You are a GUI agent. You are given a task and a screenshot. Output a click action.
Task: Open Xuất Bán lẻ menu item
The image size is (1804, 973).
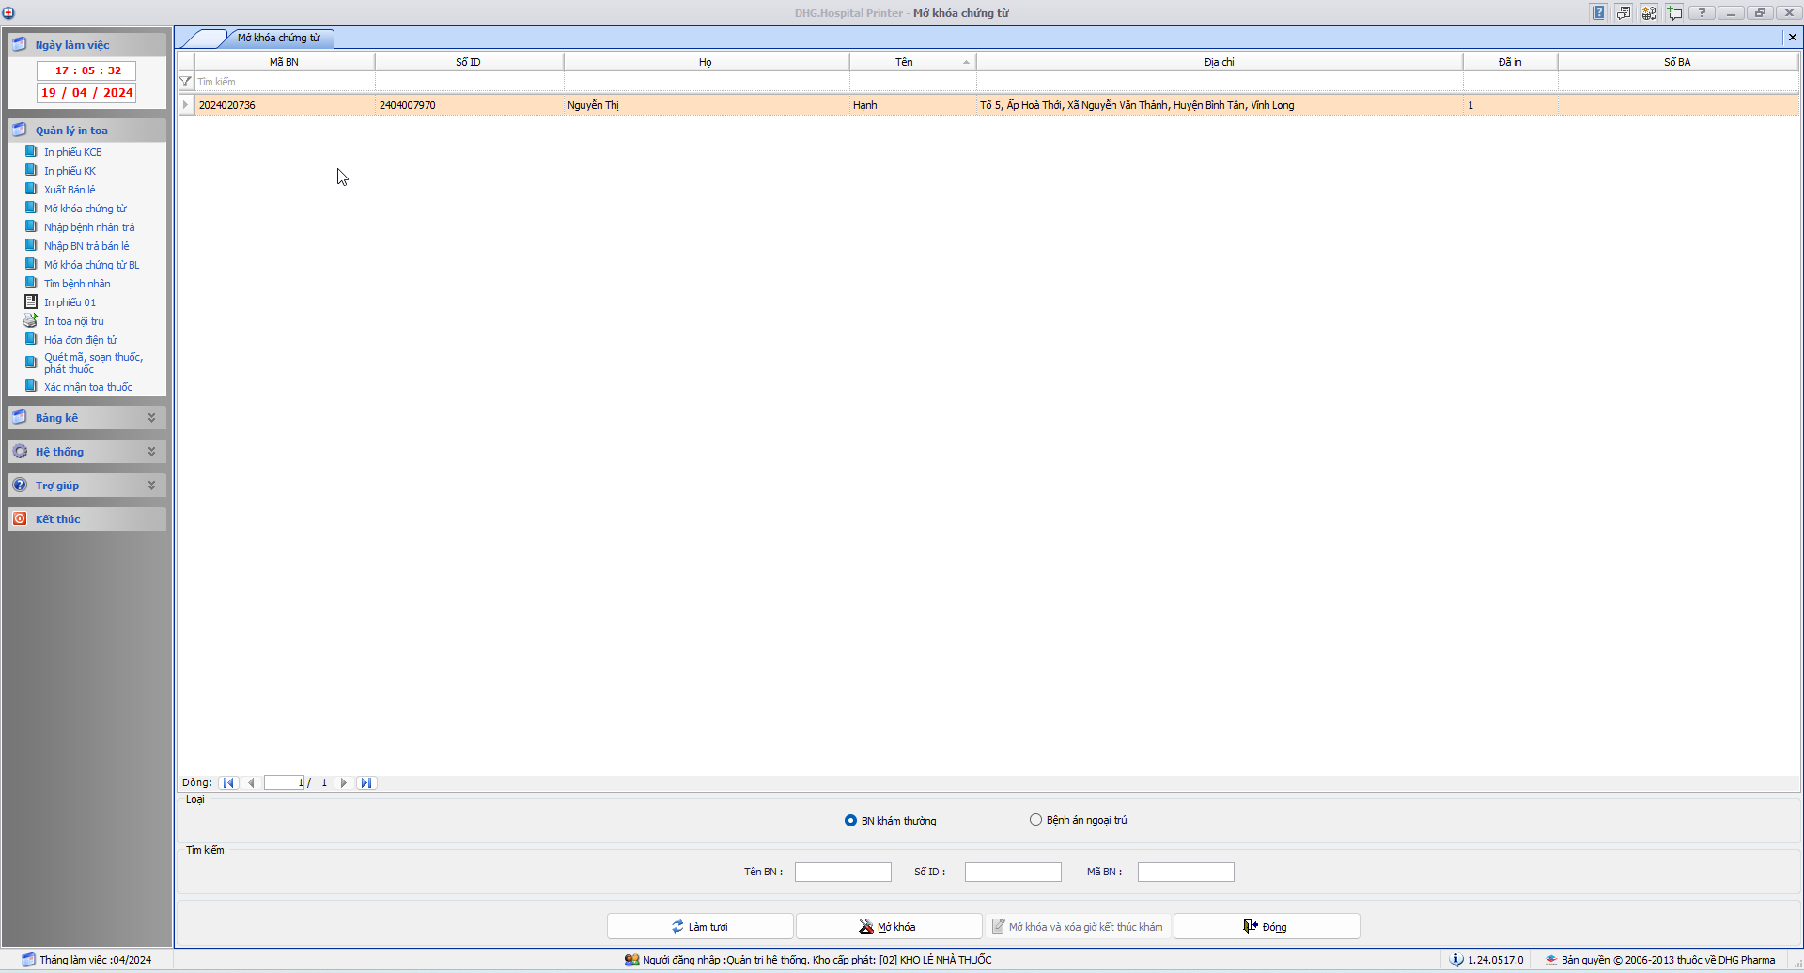(70, 190)
